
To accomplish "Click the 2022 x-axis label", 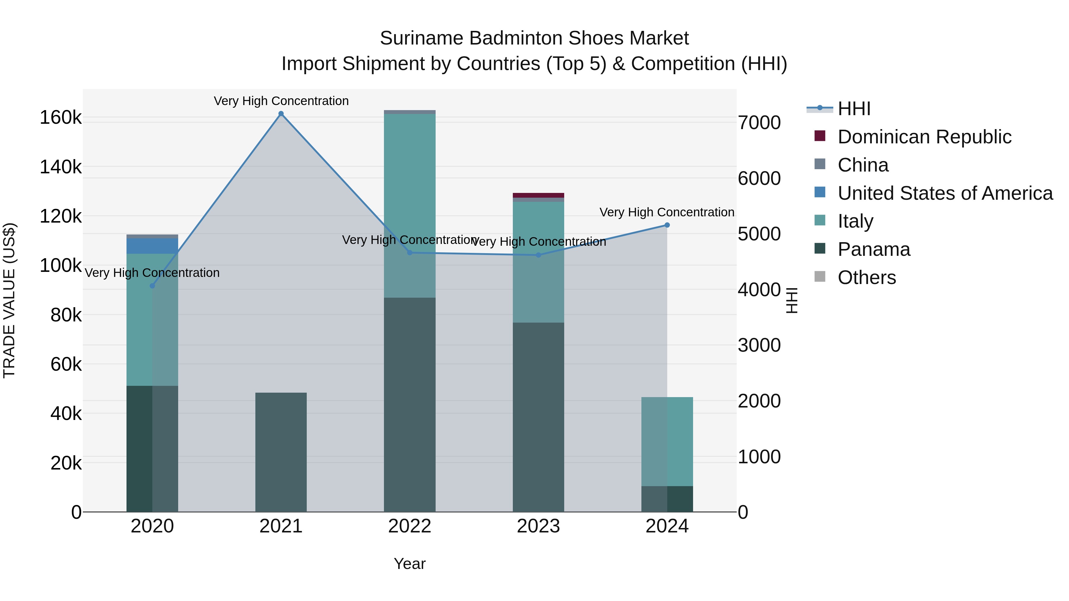I will pyautogui.click(x=409, y=526).
